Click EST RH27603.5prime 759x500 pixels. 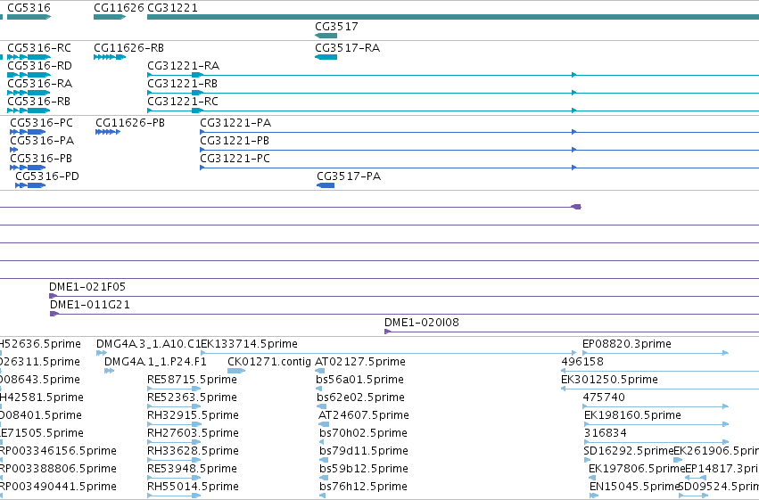point(194,433)
